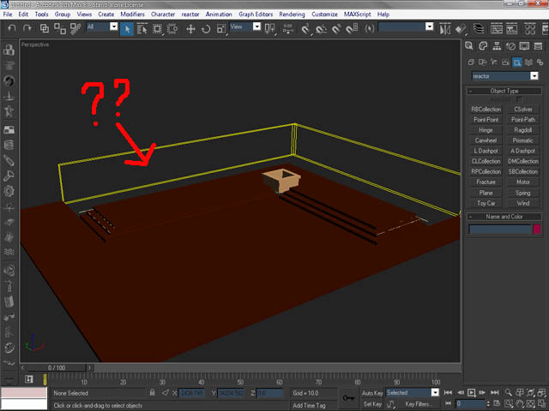Click the Set Keys key icon
The image size is (549, 411).
coord(348,398)
